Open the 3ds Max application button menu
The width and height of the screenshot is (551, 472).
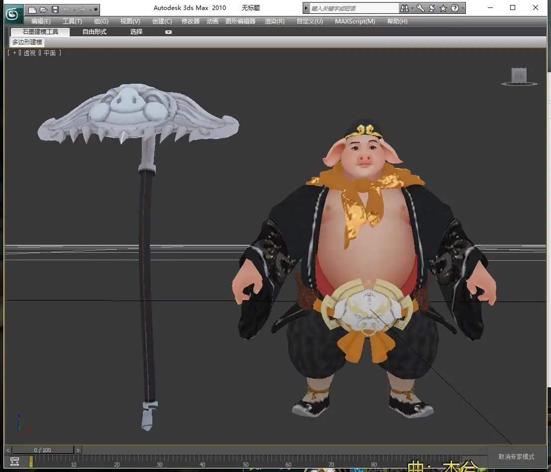tap(13, 14)
